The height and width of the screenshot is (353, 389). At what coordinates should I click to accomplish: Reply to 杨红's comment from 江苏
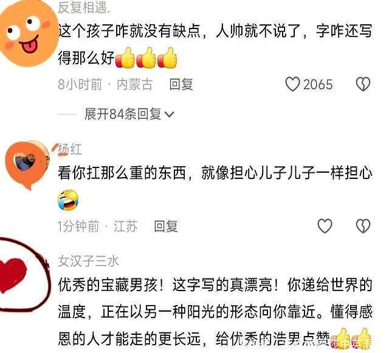pyautogui.click(x=166, y=226)
